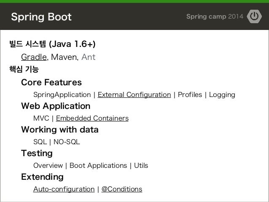This screenshot has height=202, width=269.
Task: Select the Spring camp 2014 label
Action: click(x=214, y=17)
